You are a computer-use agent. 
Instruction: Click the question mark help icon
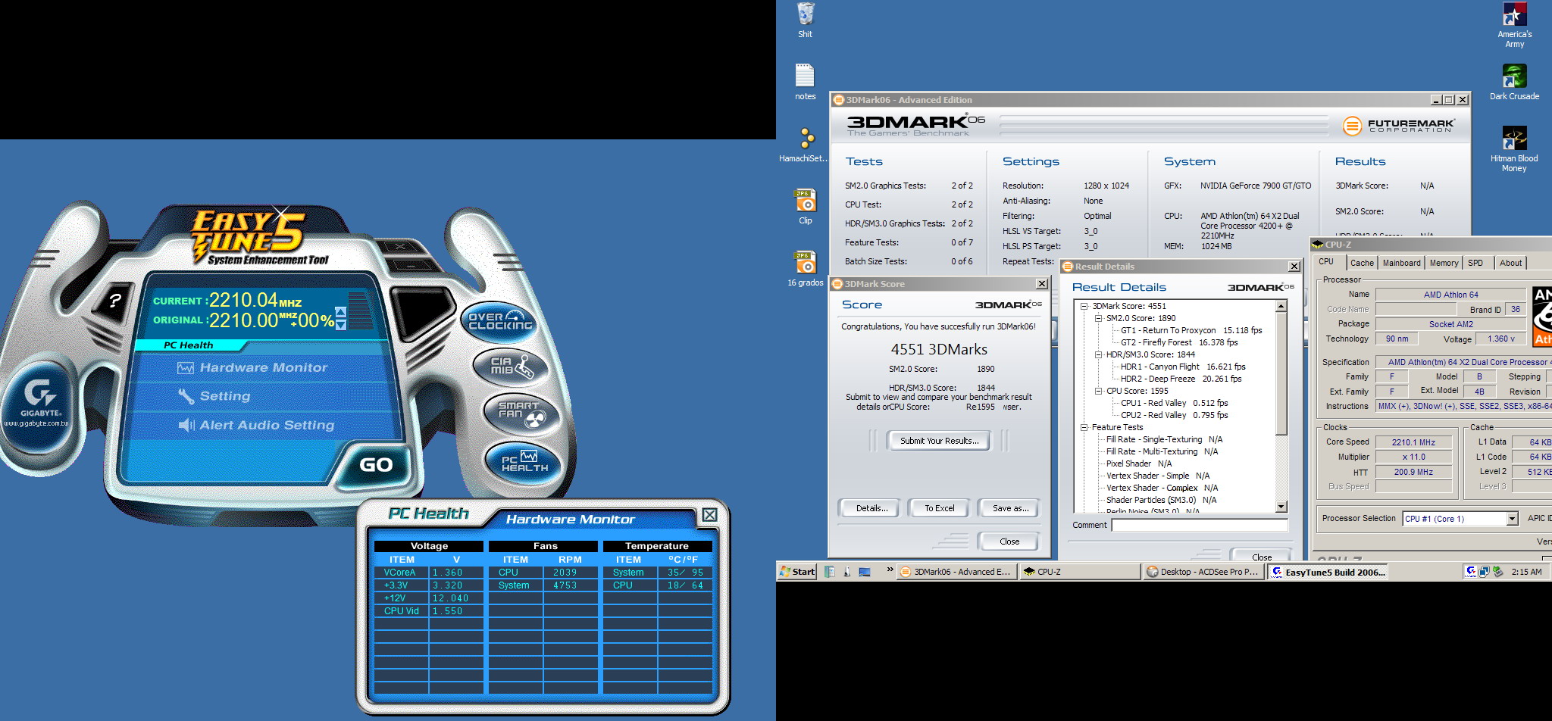click(114, 301)
